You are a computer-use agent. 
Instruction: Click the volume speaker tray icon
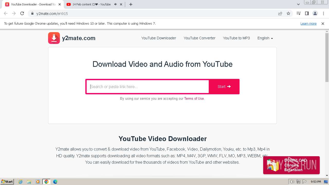click(292, 182)
